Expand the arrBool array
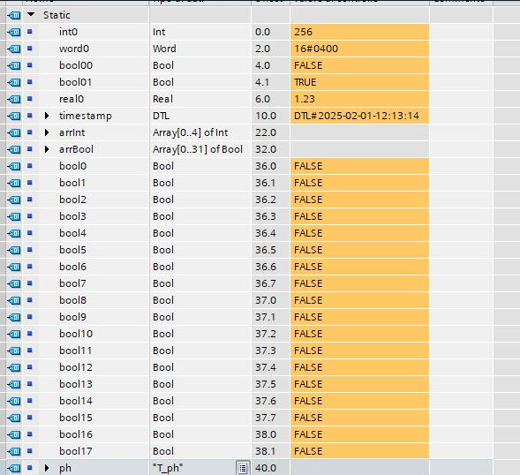The height and width of the screenshot is (475, 520). pyautogui.click(x=47, y=149)
